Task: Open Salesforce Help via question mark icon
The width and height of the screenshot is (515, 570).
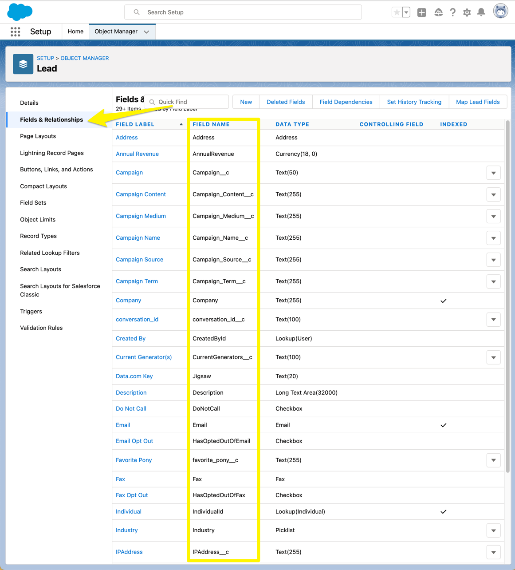Action: [x=452, y=12]
